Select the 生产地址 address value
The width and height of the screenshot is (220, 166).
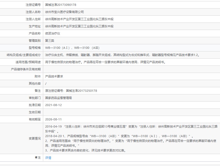click(x=79, y=26)
